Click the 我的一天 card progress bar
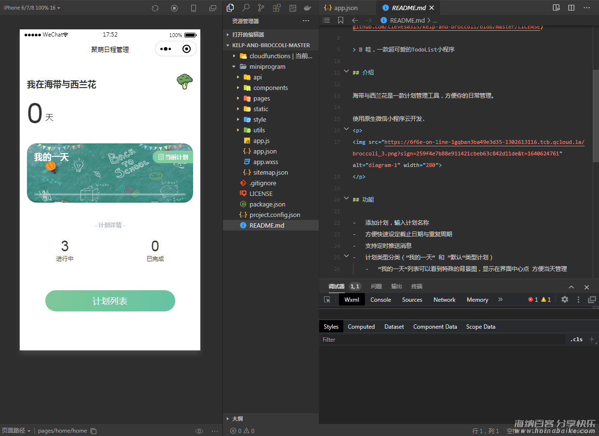The width and height of the screenshot is (599, 436). coord(110,194)
